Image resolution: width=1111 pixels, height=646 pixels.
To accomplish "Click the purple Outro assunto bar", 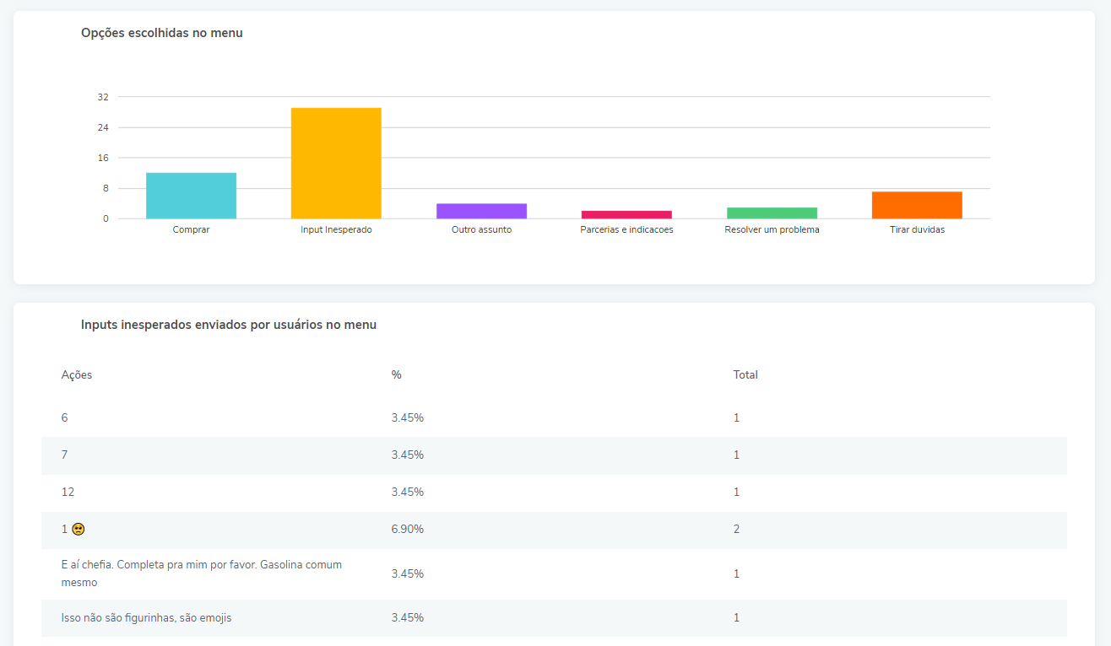I will (x=481, y=211).
